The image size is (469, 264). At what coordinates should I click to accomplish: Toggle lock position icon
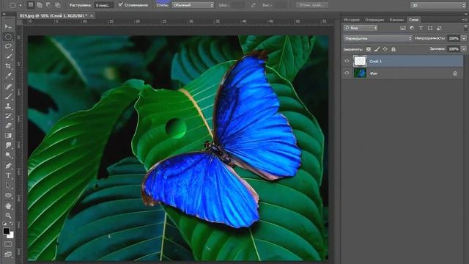(385, 49)
